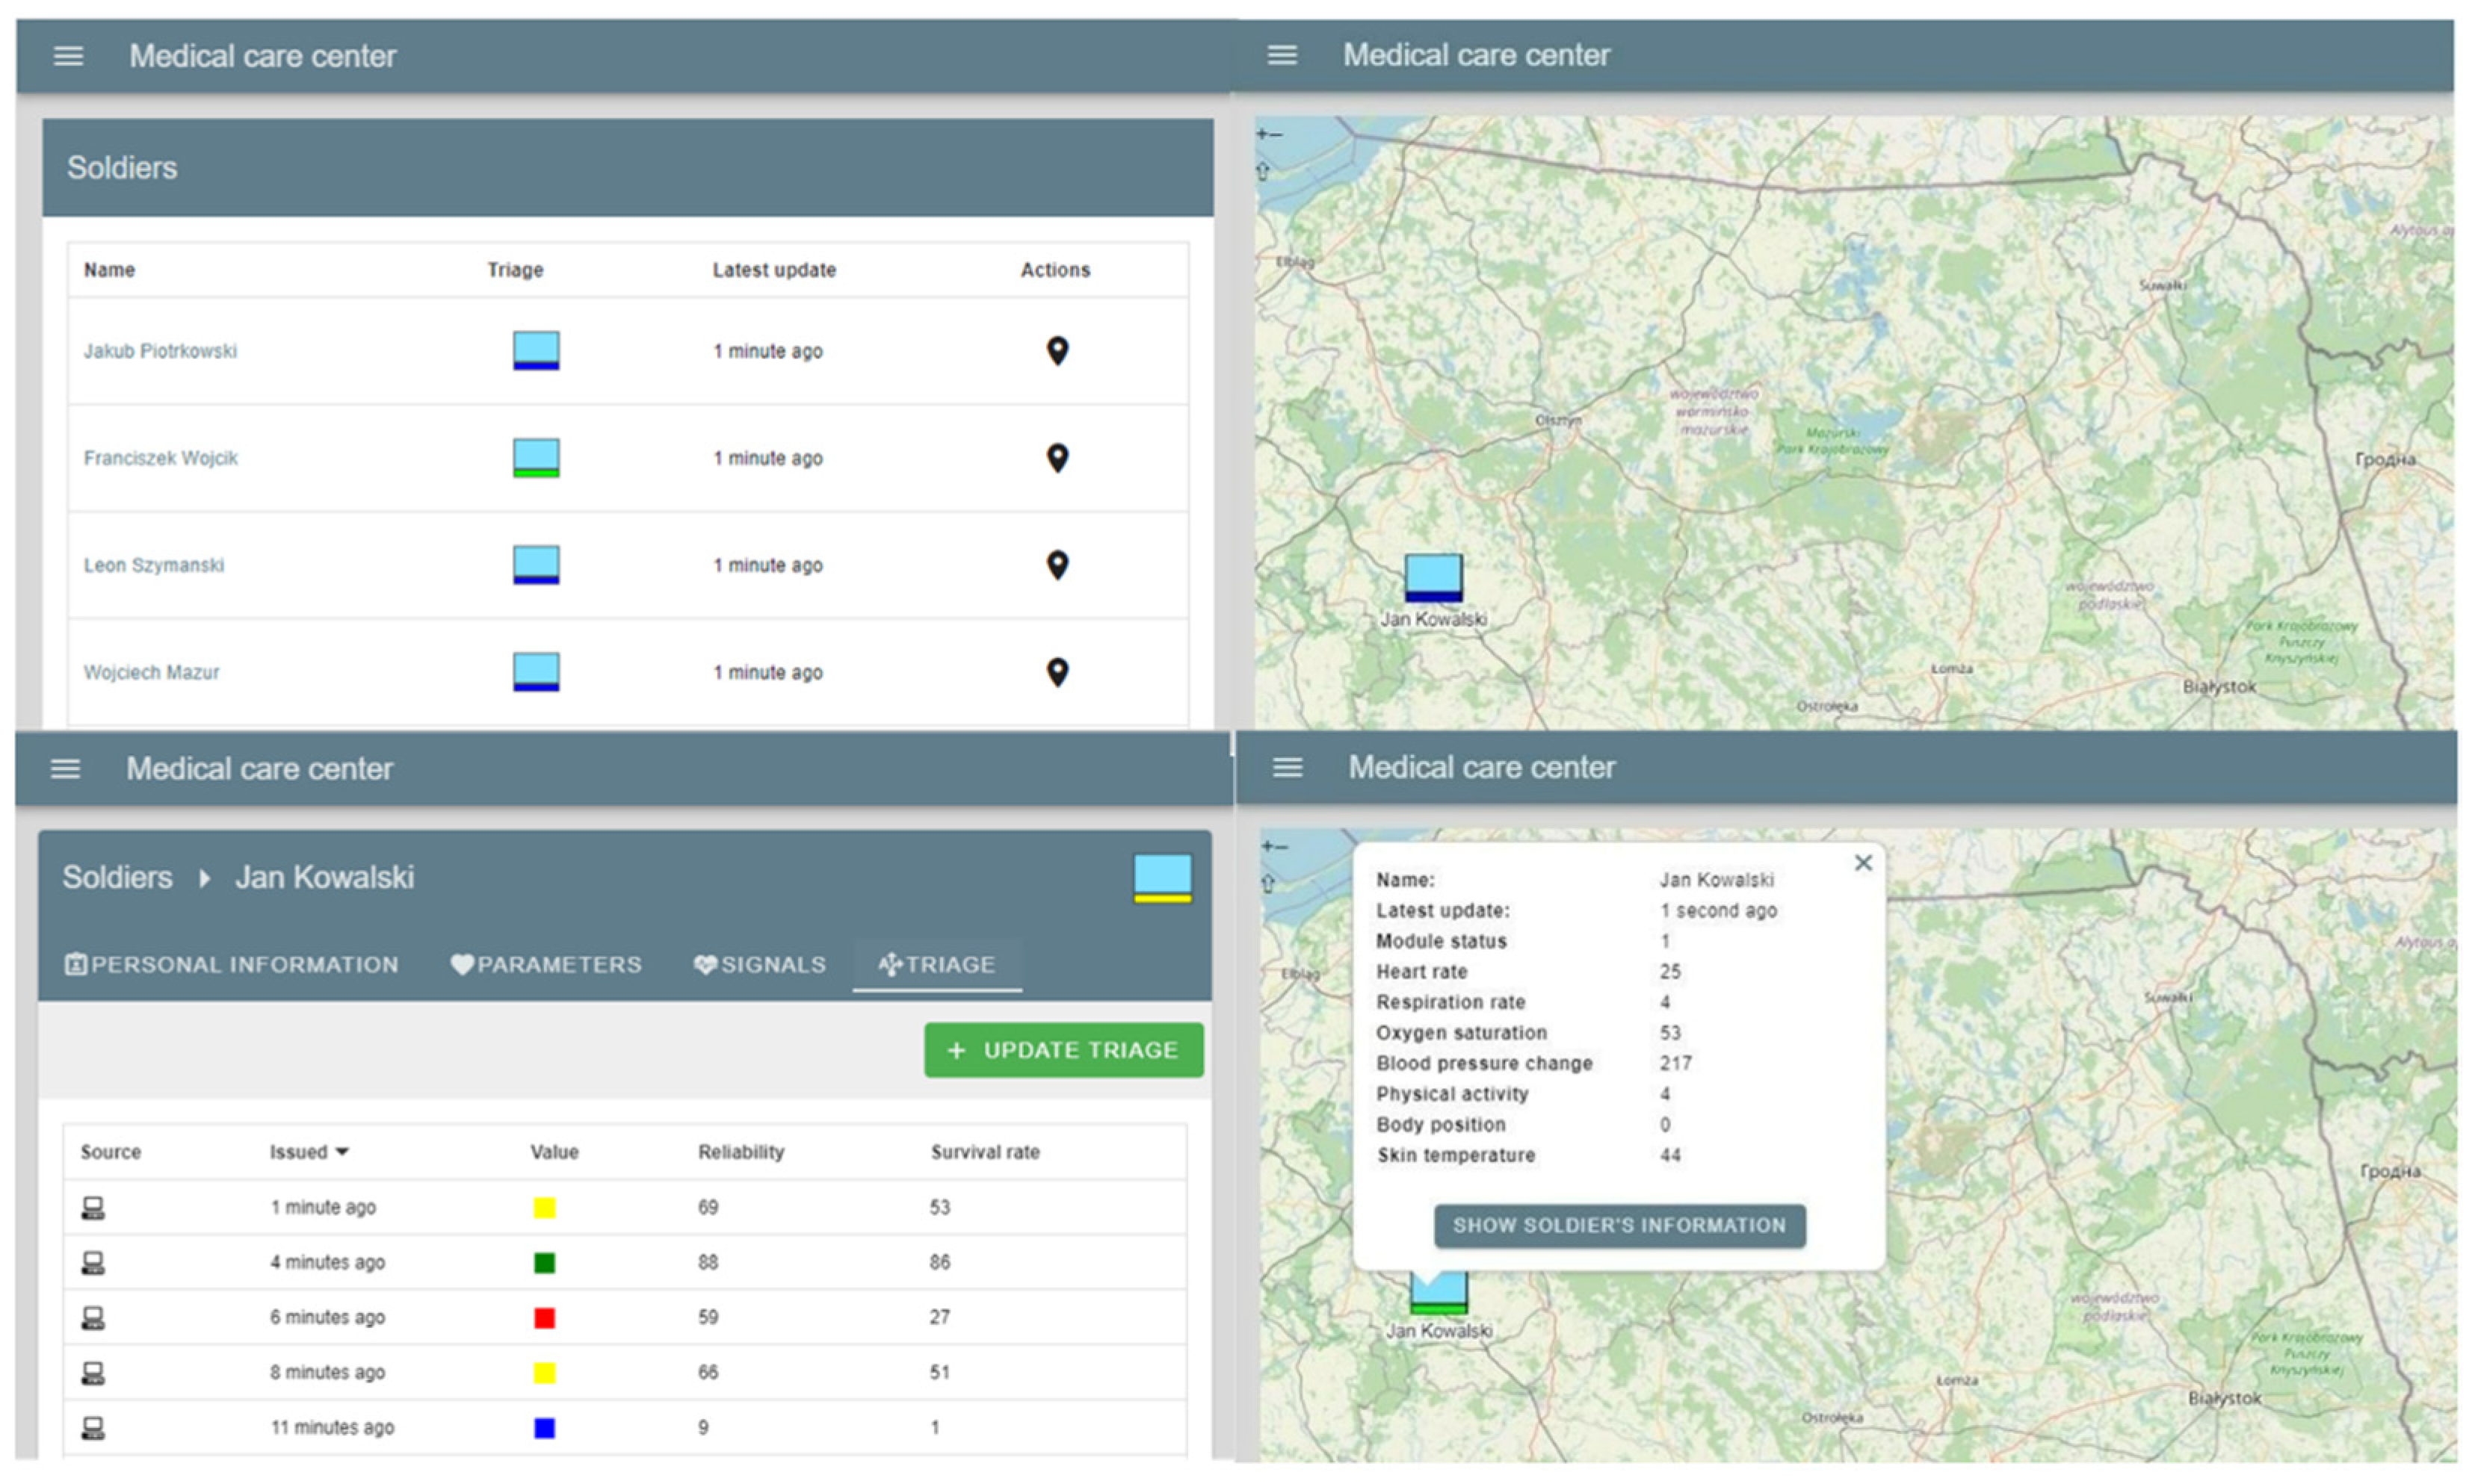Click breadcrumb arrow between Soldiers and Jan Kowalski
Screen dimensions: 2475x1484
tap(204, 878)
